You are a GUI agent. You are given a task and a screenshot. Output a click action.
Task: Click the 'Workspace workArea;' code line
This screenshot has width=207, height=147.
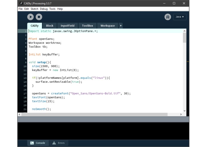tap(45, 43)
